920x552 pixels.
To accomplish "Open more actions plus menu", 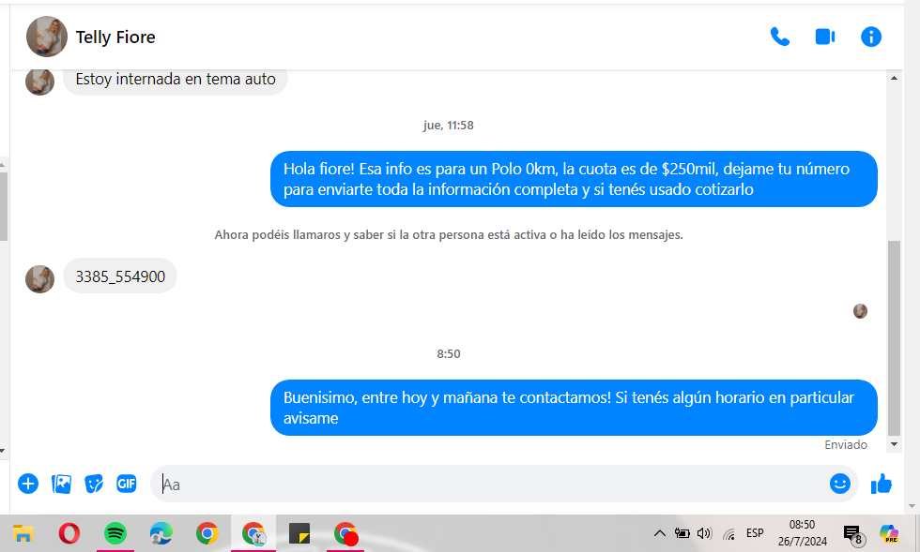I will click(x=28, y=484).
